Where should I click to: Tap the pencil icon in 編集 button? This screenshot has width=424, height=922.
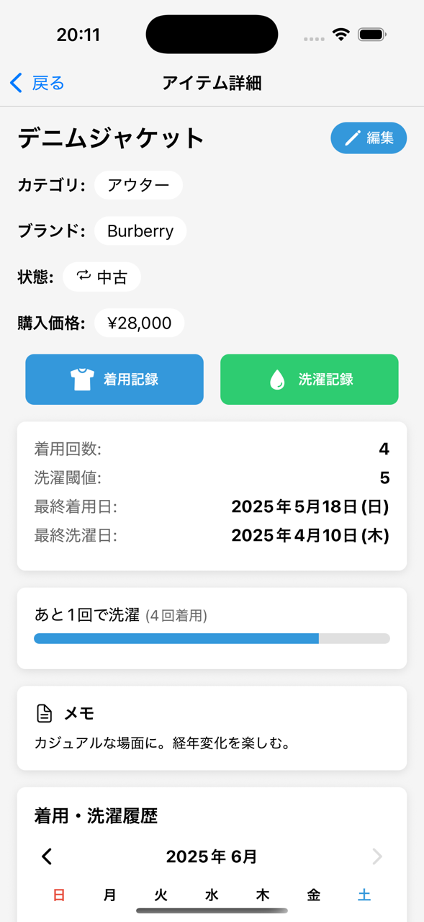352,138
